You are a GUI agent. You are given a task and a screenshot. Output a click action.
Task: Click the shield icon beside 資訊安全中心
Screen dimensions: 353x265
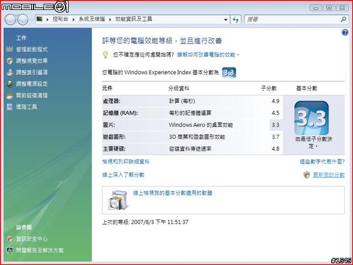point(9,239)
